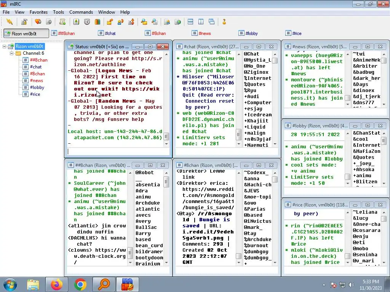Click the DCC Chat person icon
This screenshot has width=390, height=292.
121,22
